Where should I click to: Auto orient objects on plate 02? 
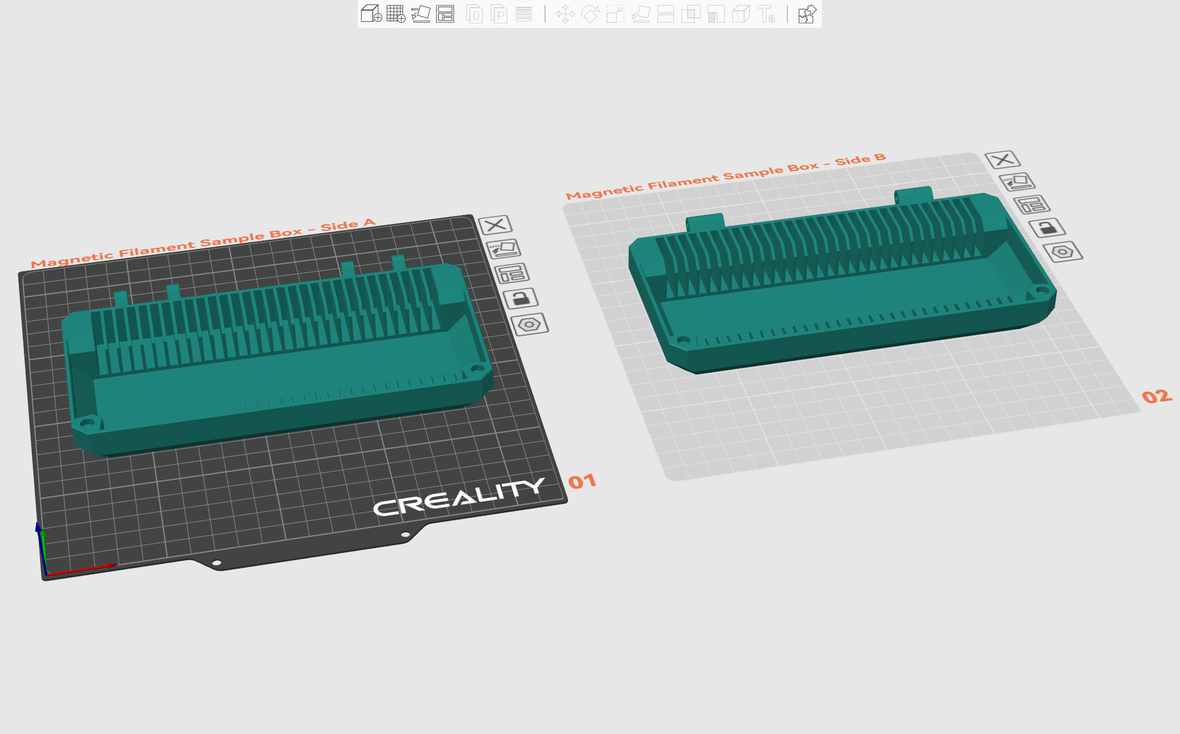[x=1017, y=182]
